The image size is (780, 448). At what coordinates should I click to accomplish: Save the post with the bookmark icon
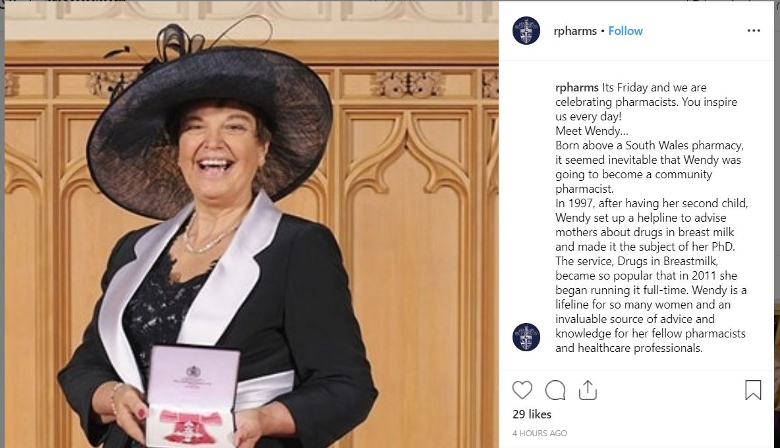753,390
